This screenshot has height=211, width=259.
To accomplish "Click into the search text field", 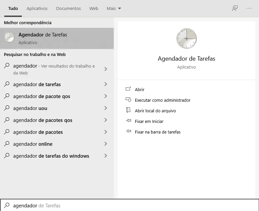I will 130,205.
